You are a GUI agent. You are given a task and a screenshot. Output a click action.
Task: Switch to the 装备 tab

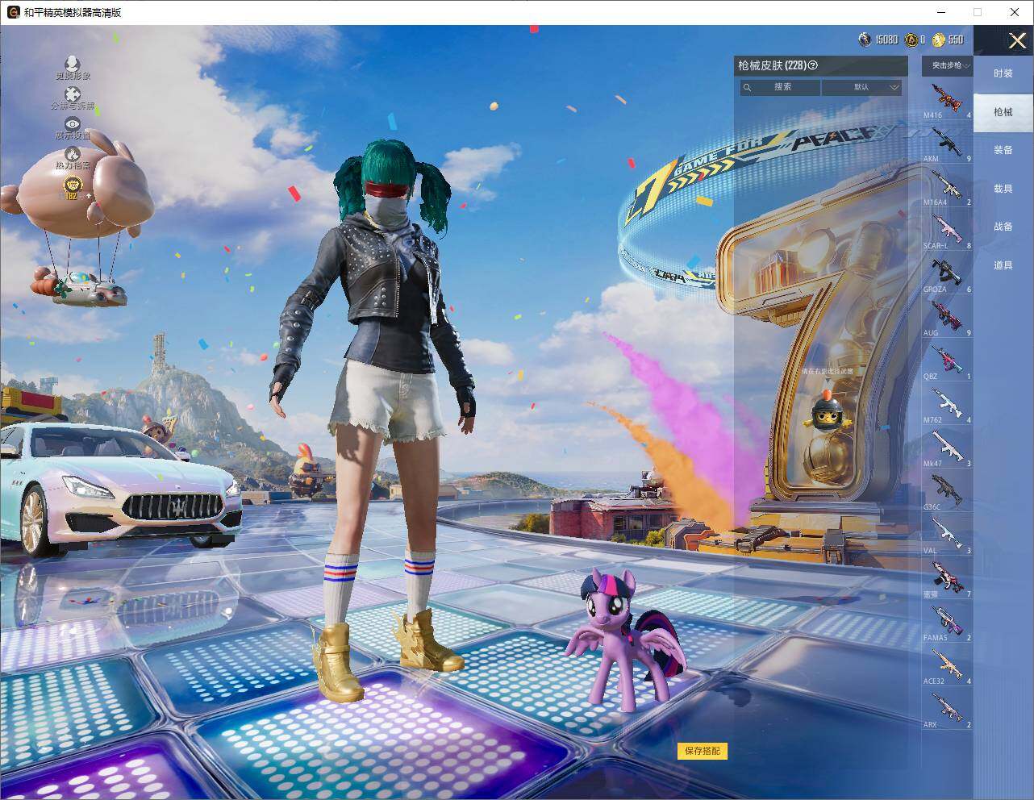tap(1003, 150)
